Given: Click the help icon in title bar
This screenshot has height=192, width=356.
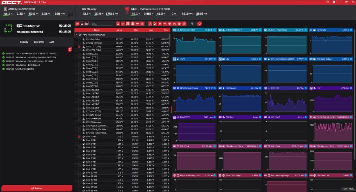Looking at the screenshot, I should coord(328,2).
